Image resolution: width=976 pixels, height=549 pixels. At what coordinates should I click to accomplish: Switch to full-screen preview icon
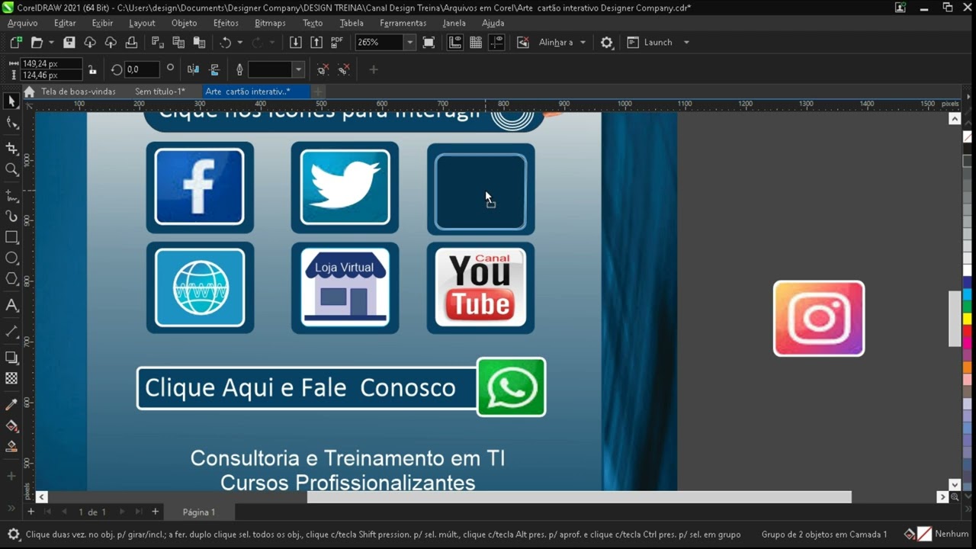click(429, 43)
